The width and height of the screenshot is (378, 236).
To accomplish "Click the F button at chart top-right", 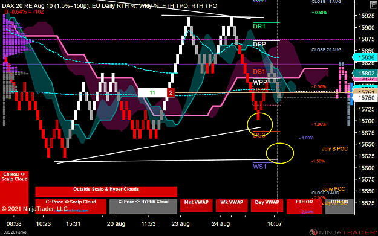I will point(374,5).
